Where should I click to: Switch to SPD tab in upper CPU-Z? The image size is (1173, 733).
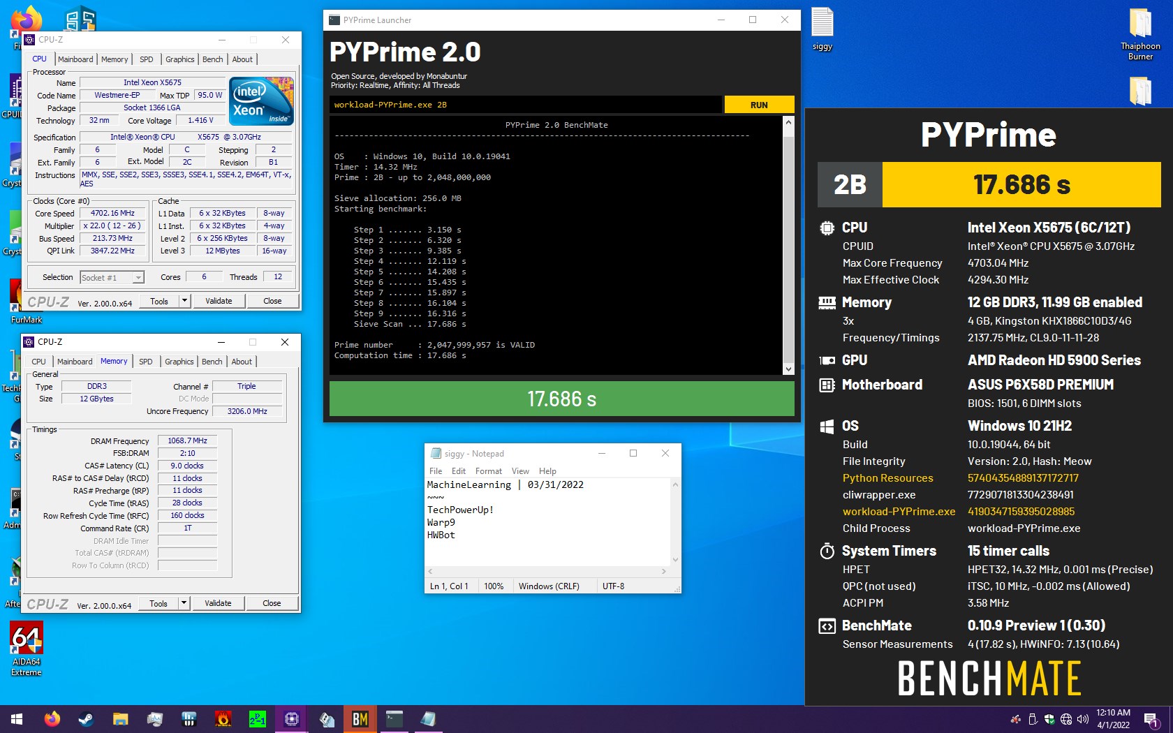pos(146,59)
